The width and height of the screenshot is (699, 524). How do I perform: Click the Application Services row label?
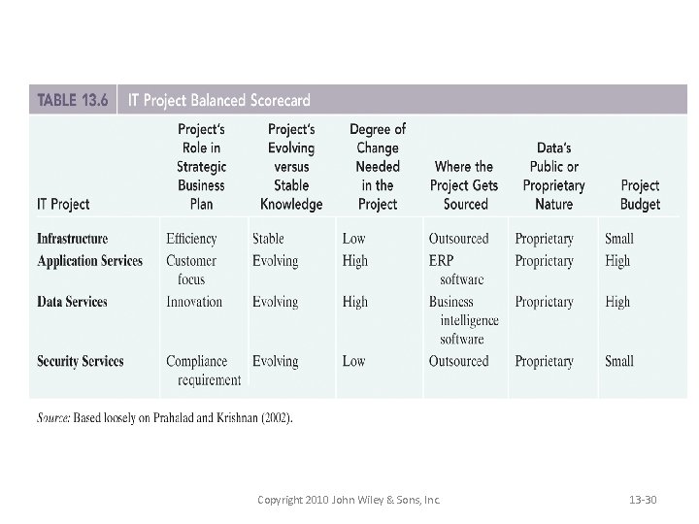click(x=89, y=261)
